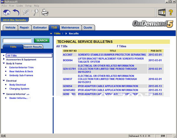The height and width of the screenshot is (138, 177).
Task: Click the Home house icon
Action: (x=7, y=12)
